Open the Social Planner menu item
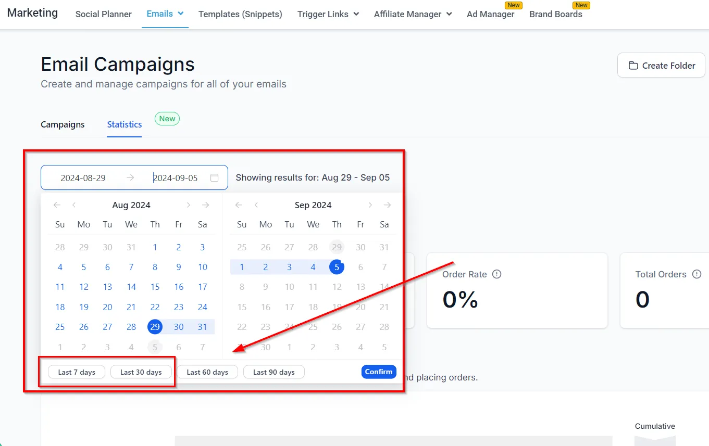 tap(104, 14)
